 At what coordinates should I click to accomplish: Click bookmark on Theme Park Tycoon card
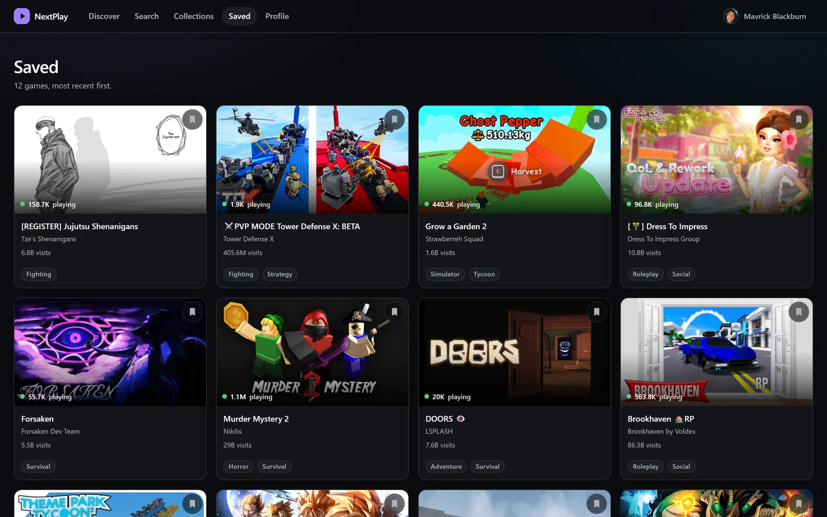coord(192,504)
